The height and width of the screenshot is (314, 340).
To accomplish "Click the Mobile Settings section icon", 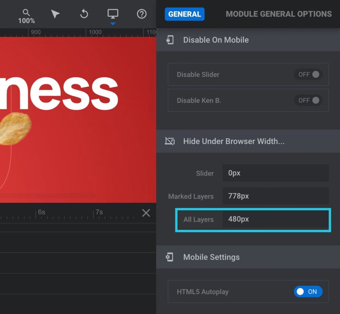I will pyautogui.click(x=170, y=257).
